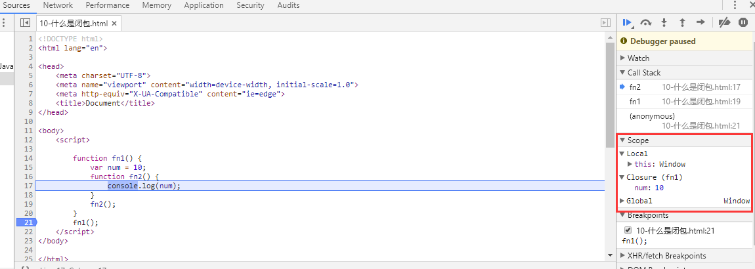Hide the debugger sidebar toggle icon
755x269 pixels.
click(x=606, y=23)
